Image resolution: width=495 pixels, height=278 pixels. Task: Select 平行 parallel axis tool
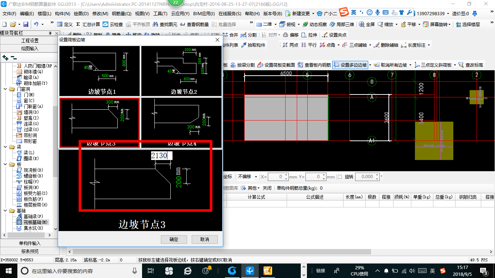coord(309,45)
